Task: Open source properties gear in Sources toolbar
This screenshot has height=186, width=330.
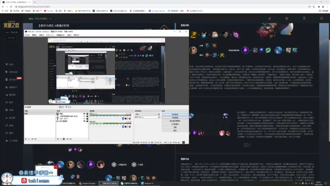Action: point(64,139)
